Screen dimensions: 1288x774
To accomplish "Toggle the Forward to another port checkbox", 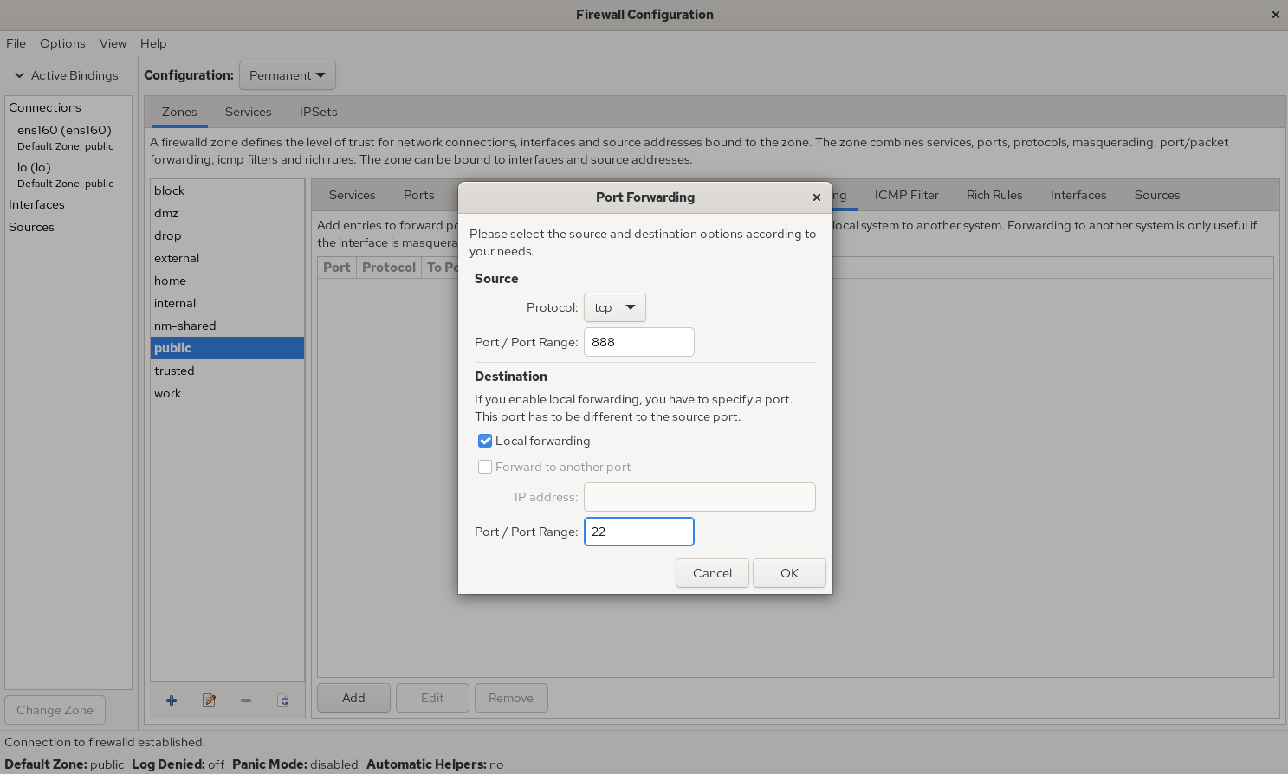I will point(485,467).
